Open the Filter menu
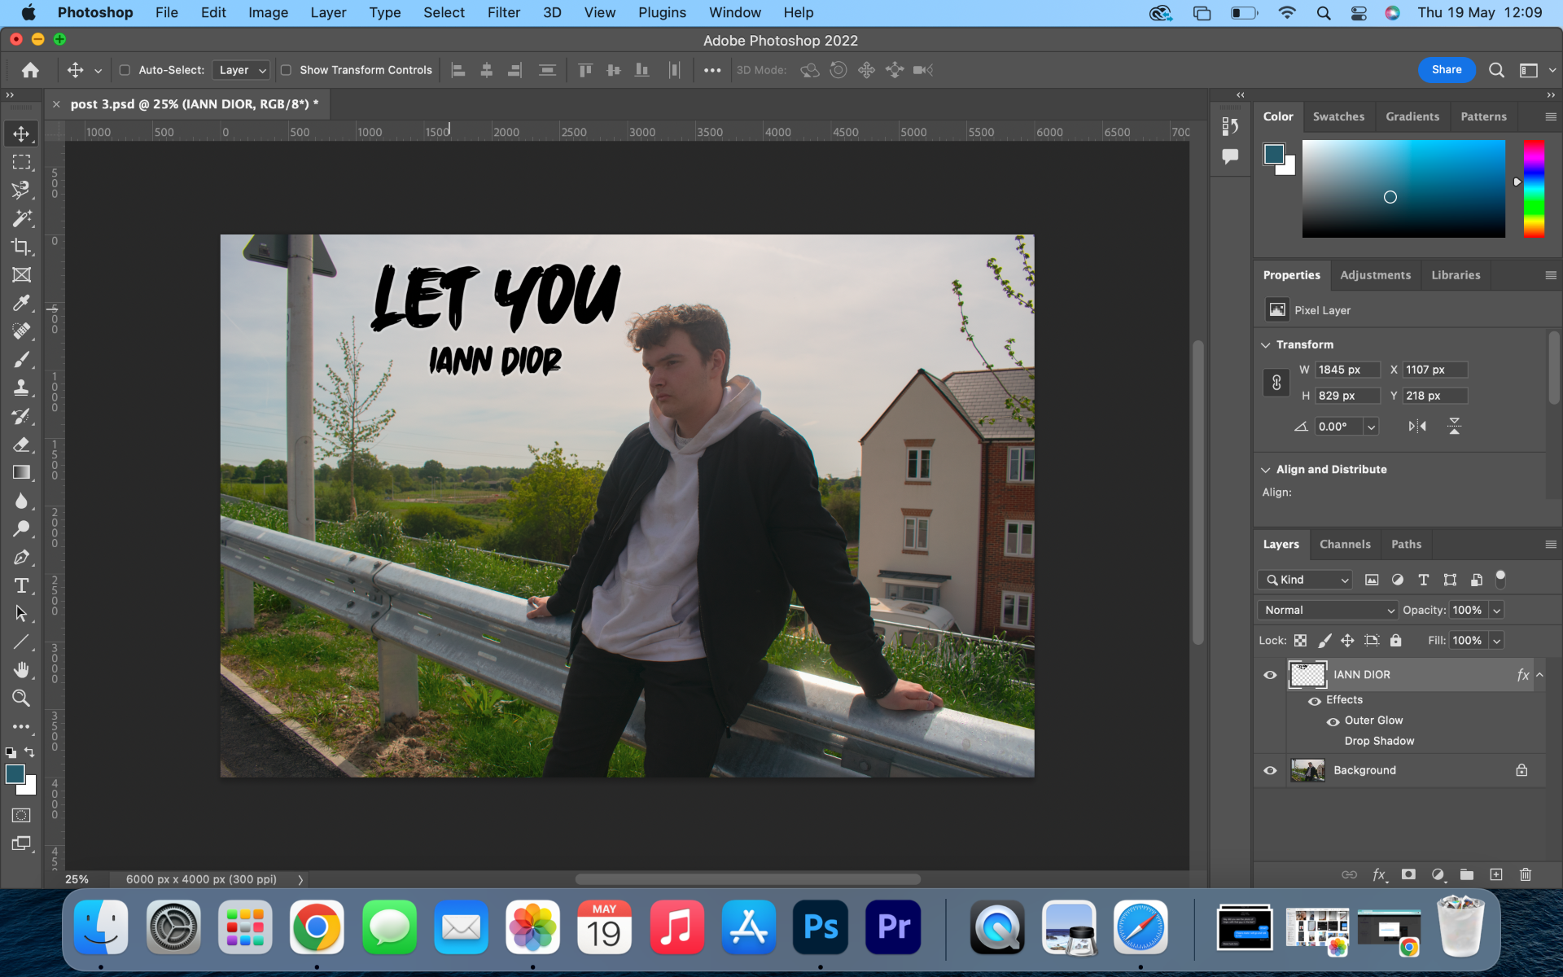Viewport: 1563px width, 977px height. tap(503, 12)
